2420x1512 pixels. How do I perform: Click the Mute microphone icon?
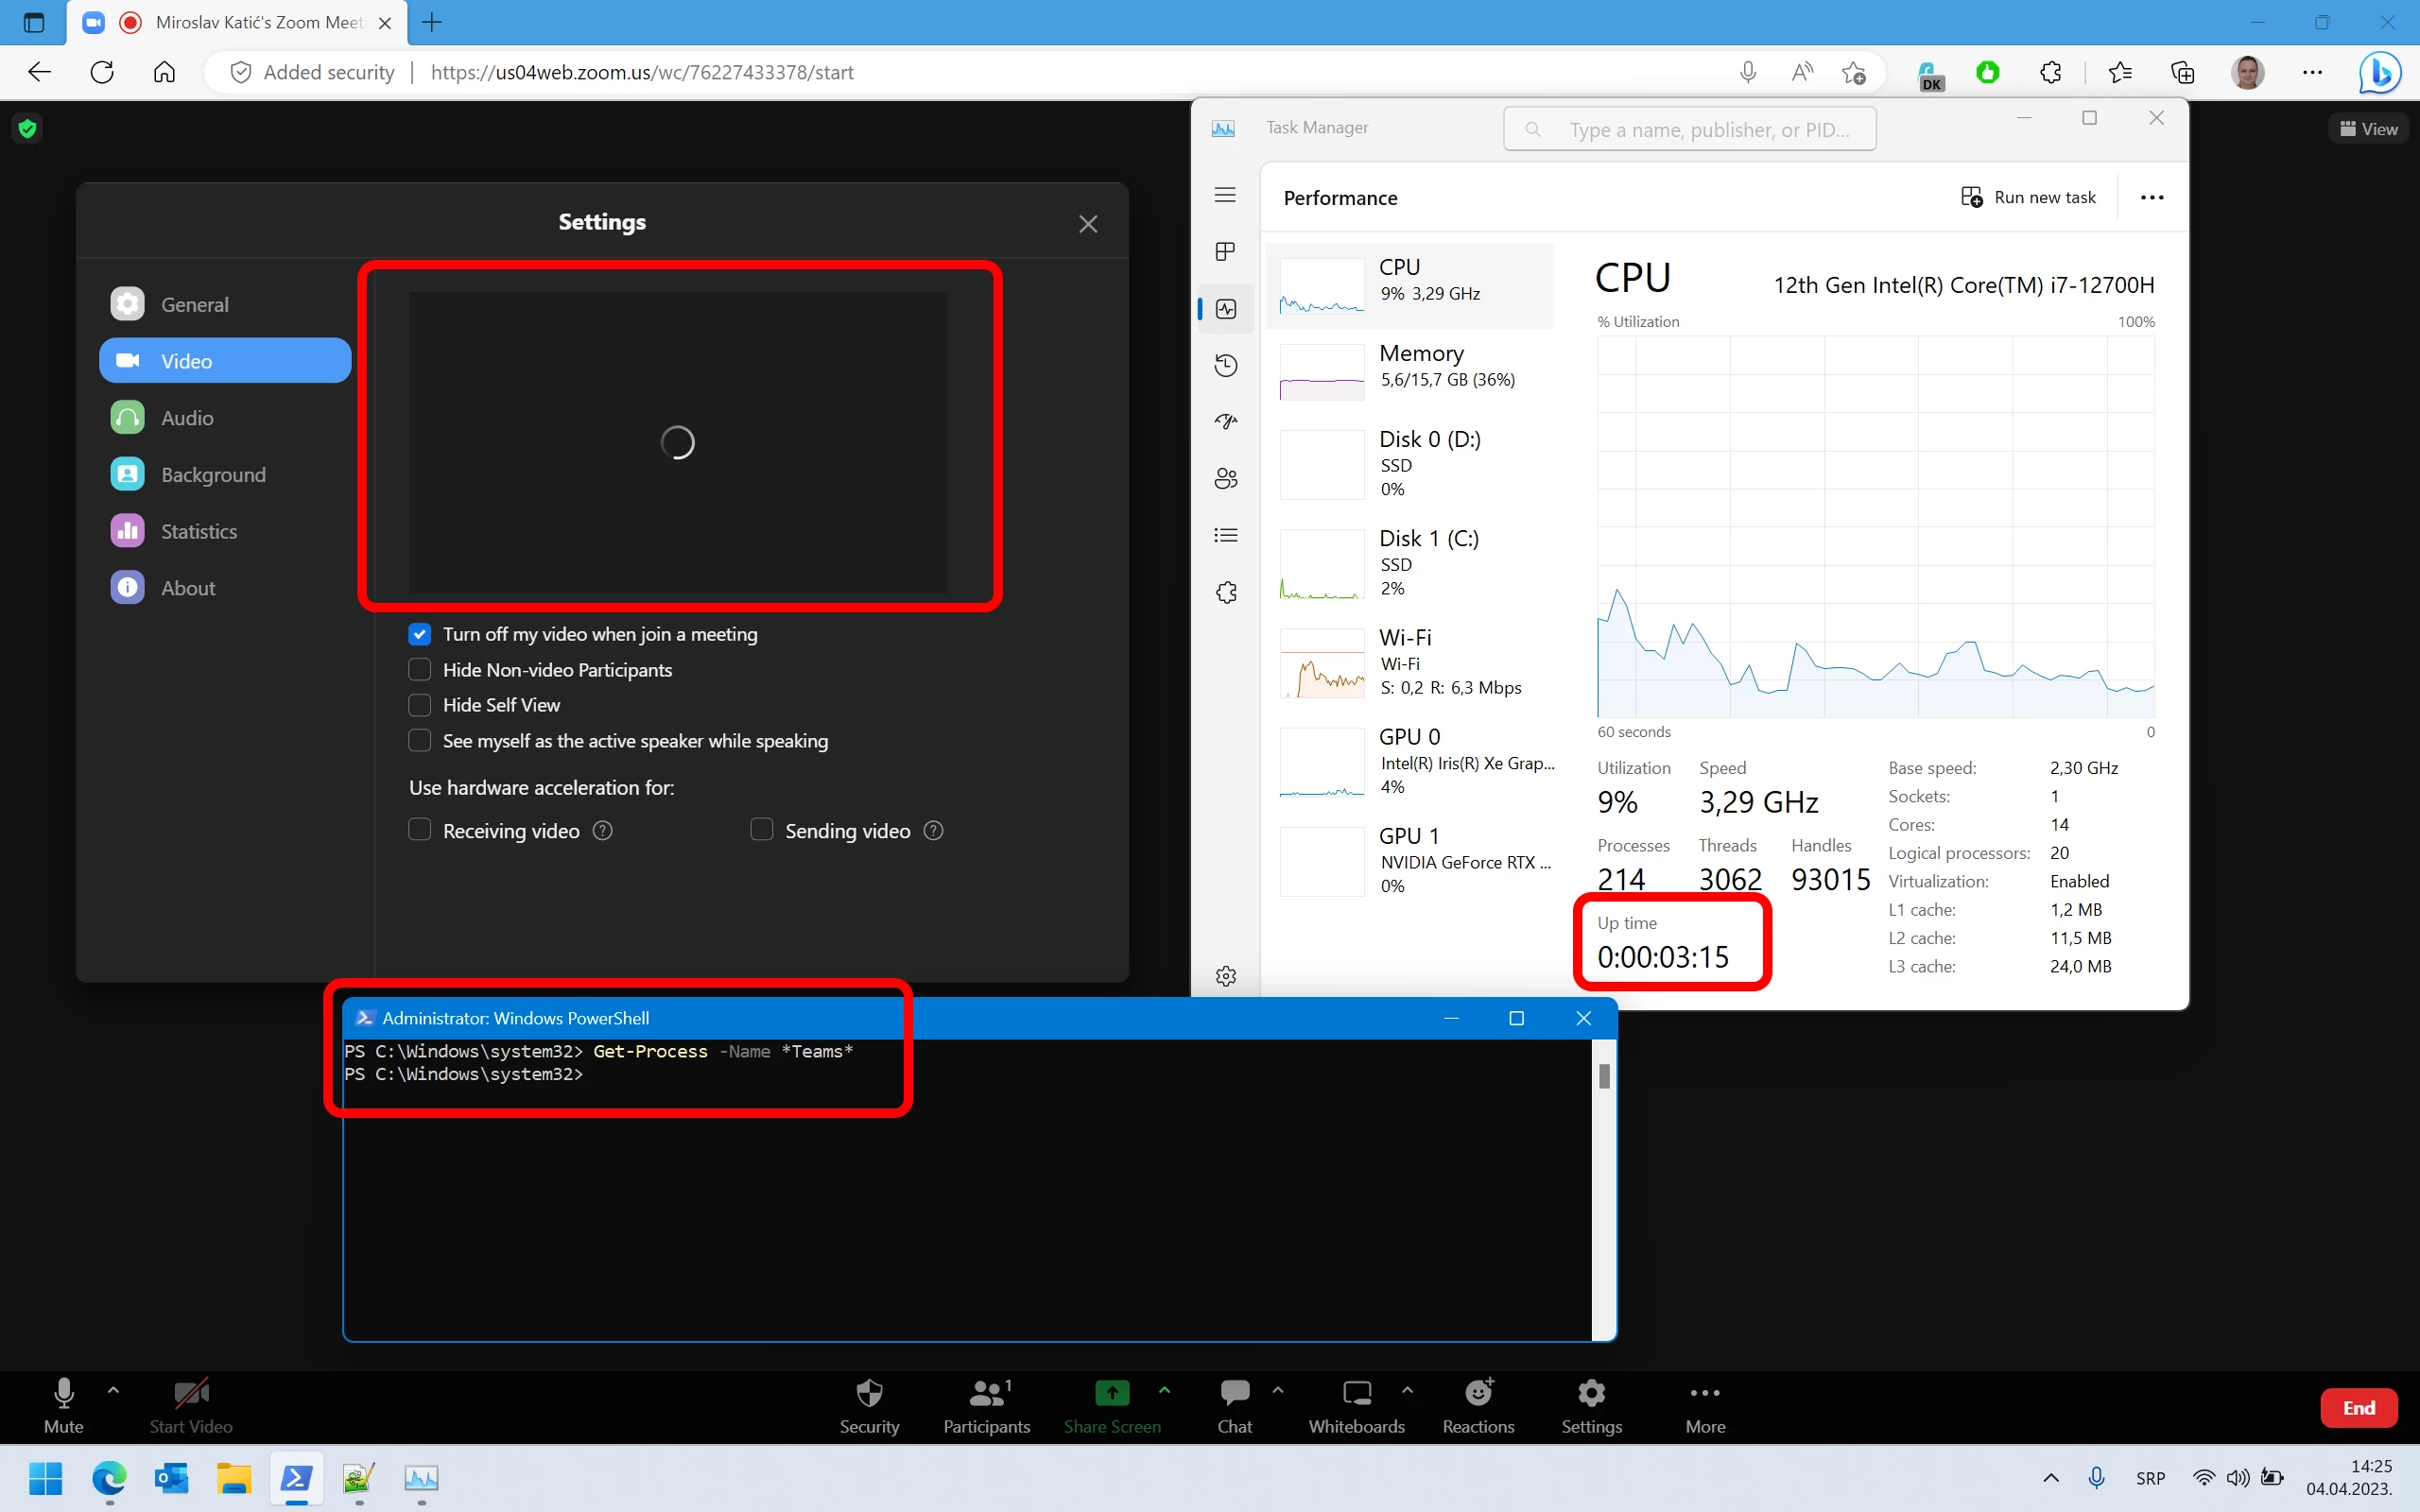[x=63, y=1393]
